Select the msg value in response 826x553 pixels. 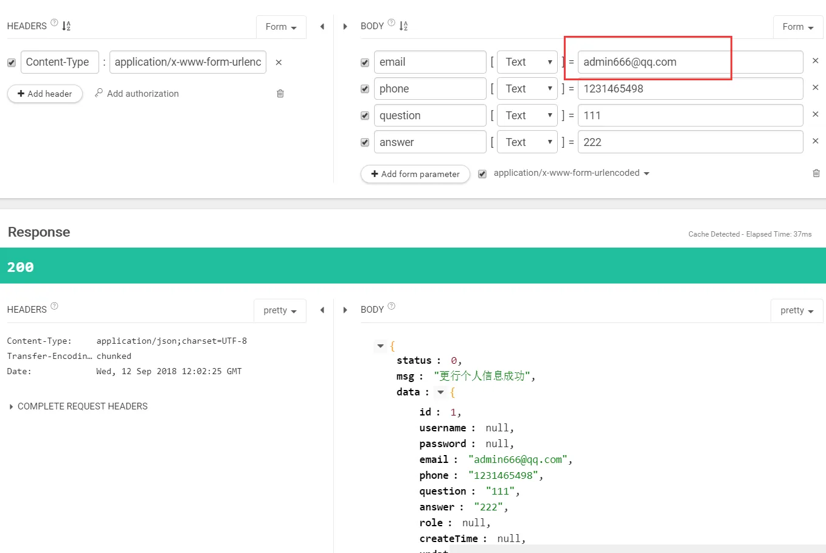click(482, 376)
